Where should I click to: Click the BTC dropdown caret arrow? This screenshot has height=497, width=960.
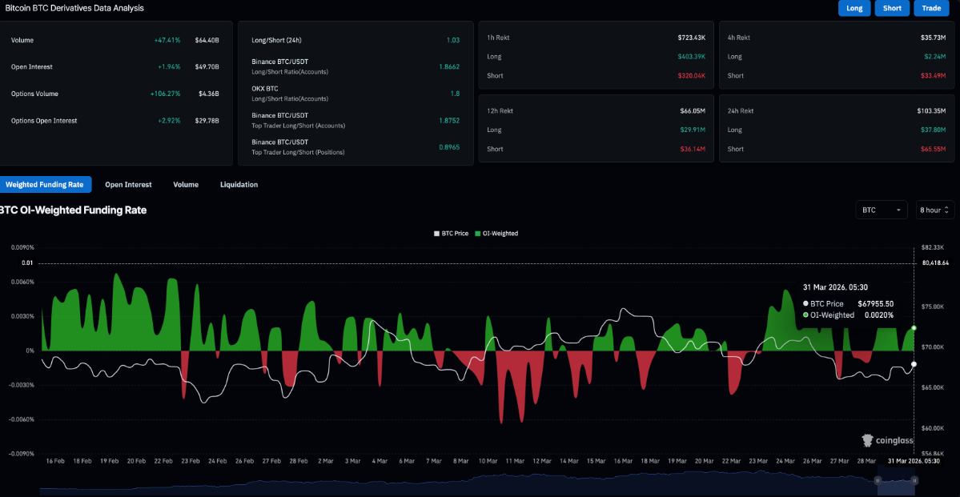point(898,210)
